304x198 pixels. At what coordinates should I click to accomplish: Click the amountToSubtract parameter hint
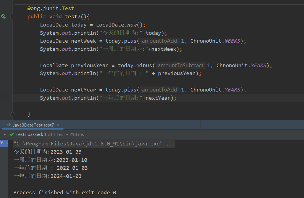pos(181,65)
